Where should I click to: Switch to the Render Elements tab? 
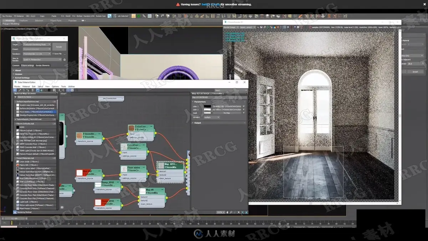point(42,65)
